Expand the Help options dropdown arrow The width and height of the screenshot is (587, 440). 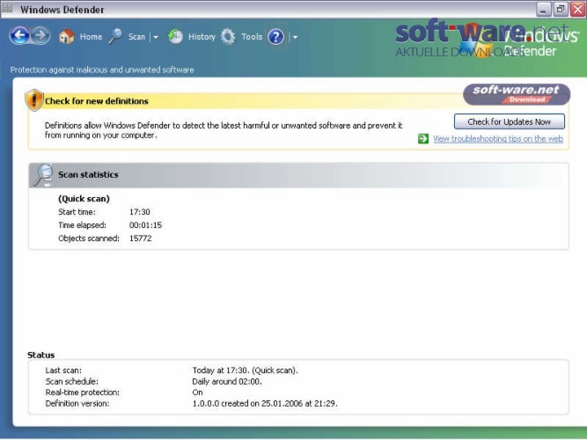[x=295, y=37]
